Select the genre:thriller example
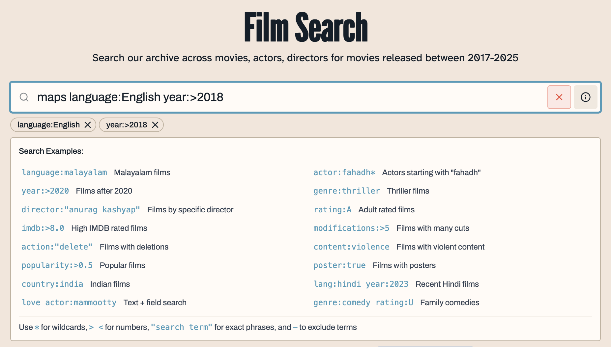 coord(346,191)
